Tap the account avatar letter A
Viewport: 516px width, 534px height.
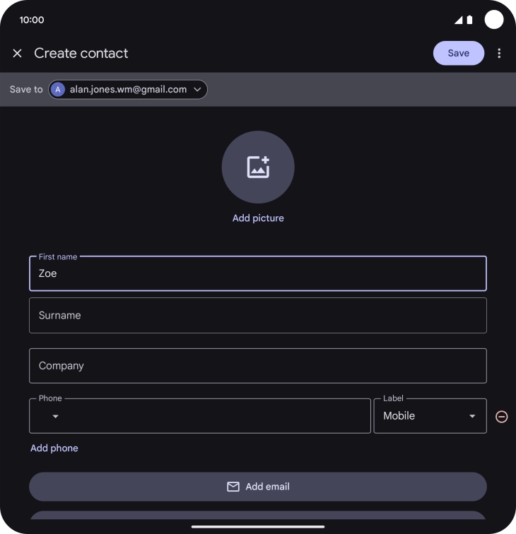pyautogui.click(x=58, y=90)
